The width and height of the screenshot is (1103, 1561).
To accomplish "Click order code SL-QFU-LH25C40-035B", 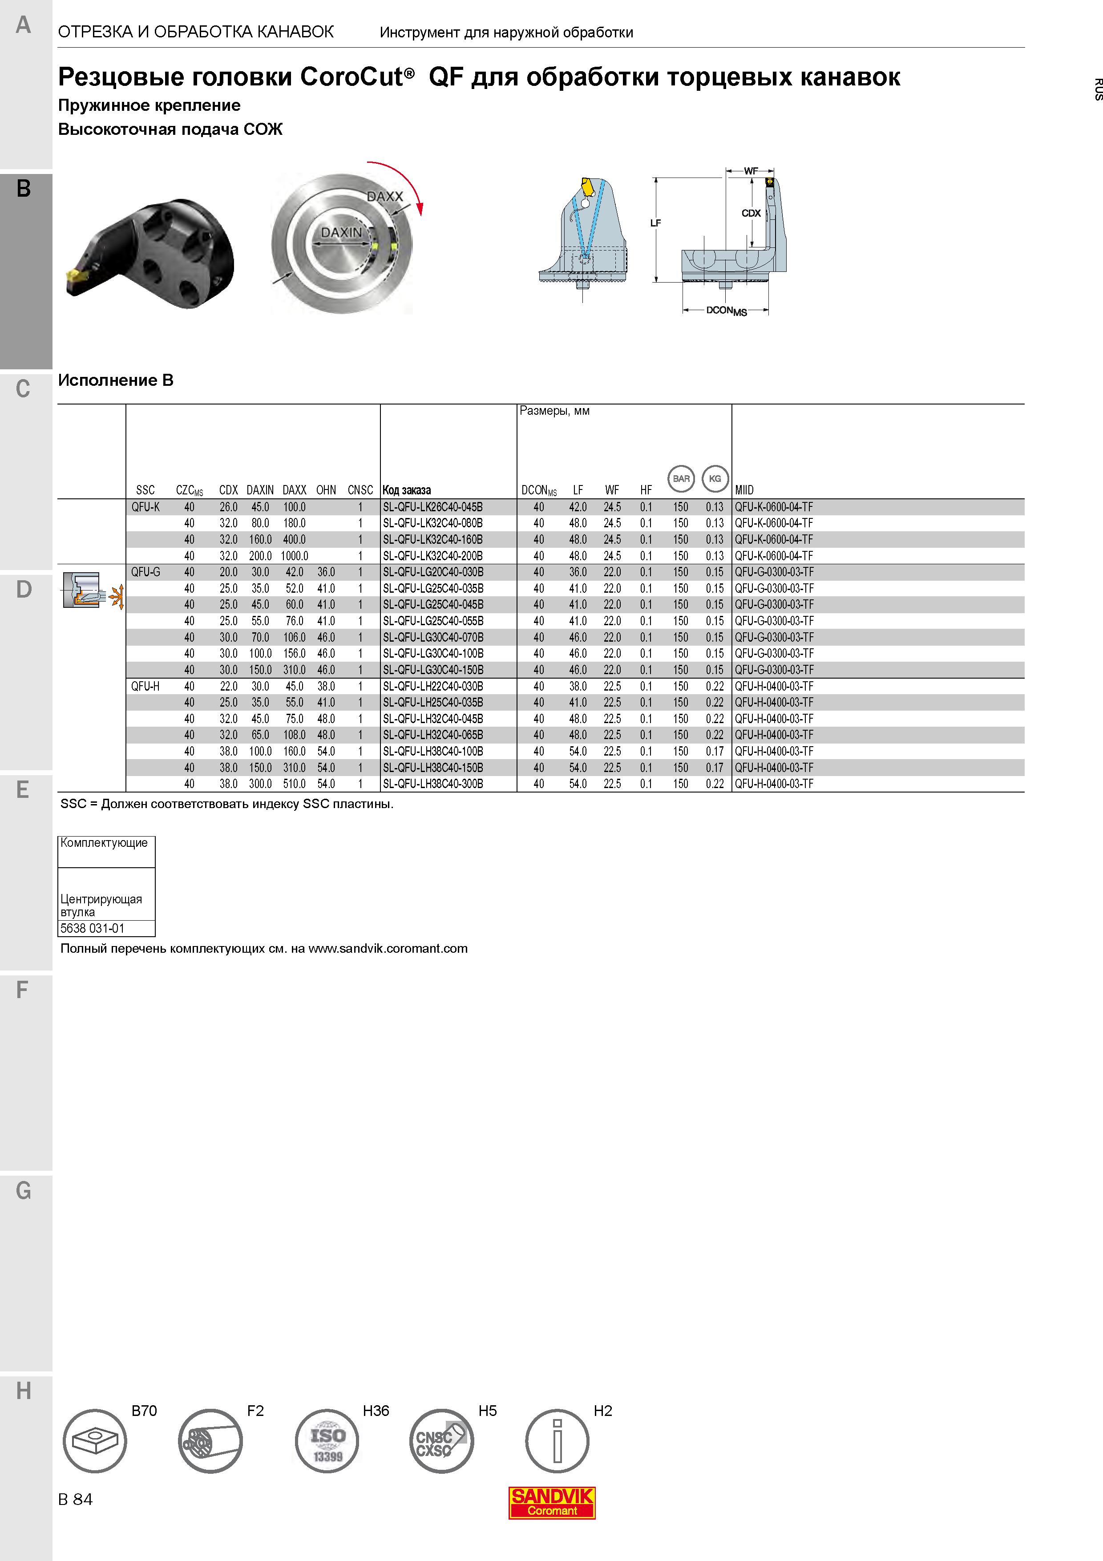I will point(433,703).
